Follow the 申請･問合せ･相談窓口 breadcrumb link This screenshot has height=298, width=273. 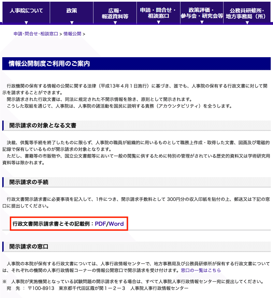click(x=36, y=34)
